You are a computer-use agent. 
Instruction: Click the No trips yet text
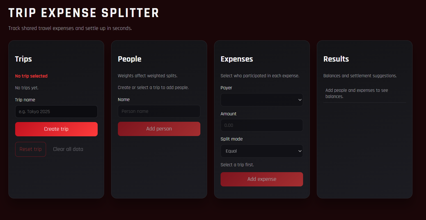tap(27, 88)
